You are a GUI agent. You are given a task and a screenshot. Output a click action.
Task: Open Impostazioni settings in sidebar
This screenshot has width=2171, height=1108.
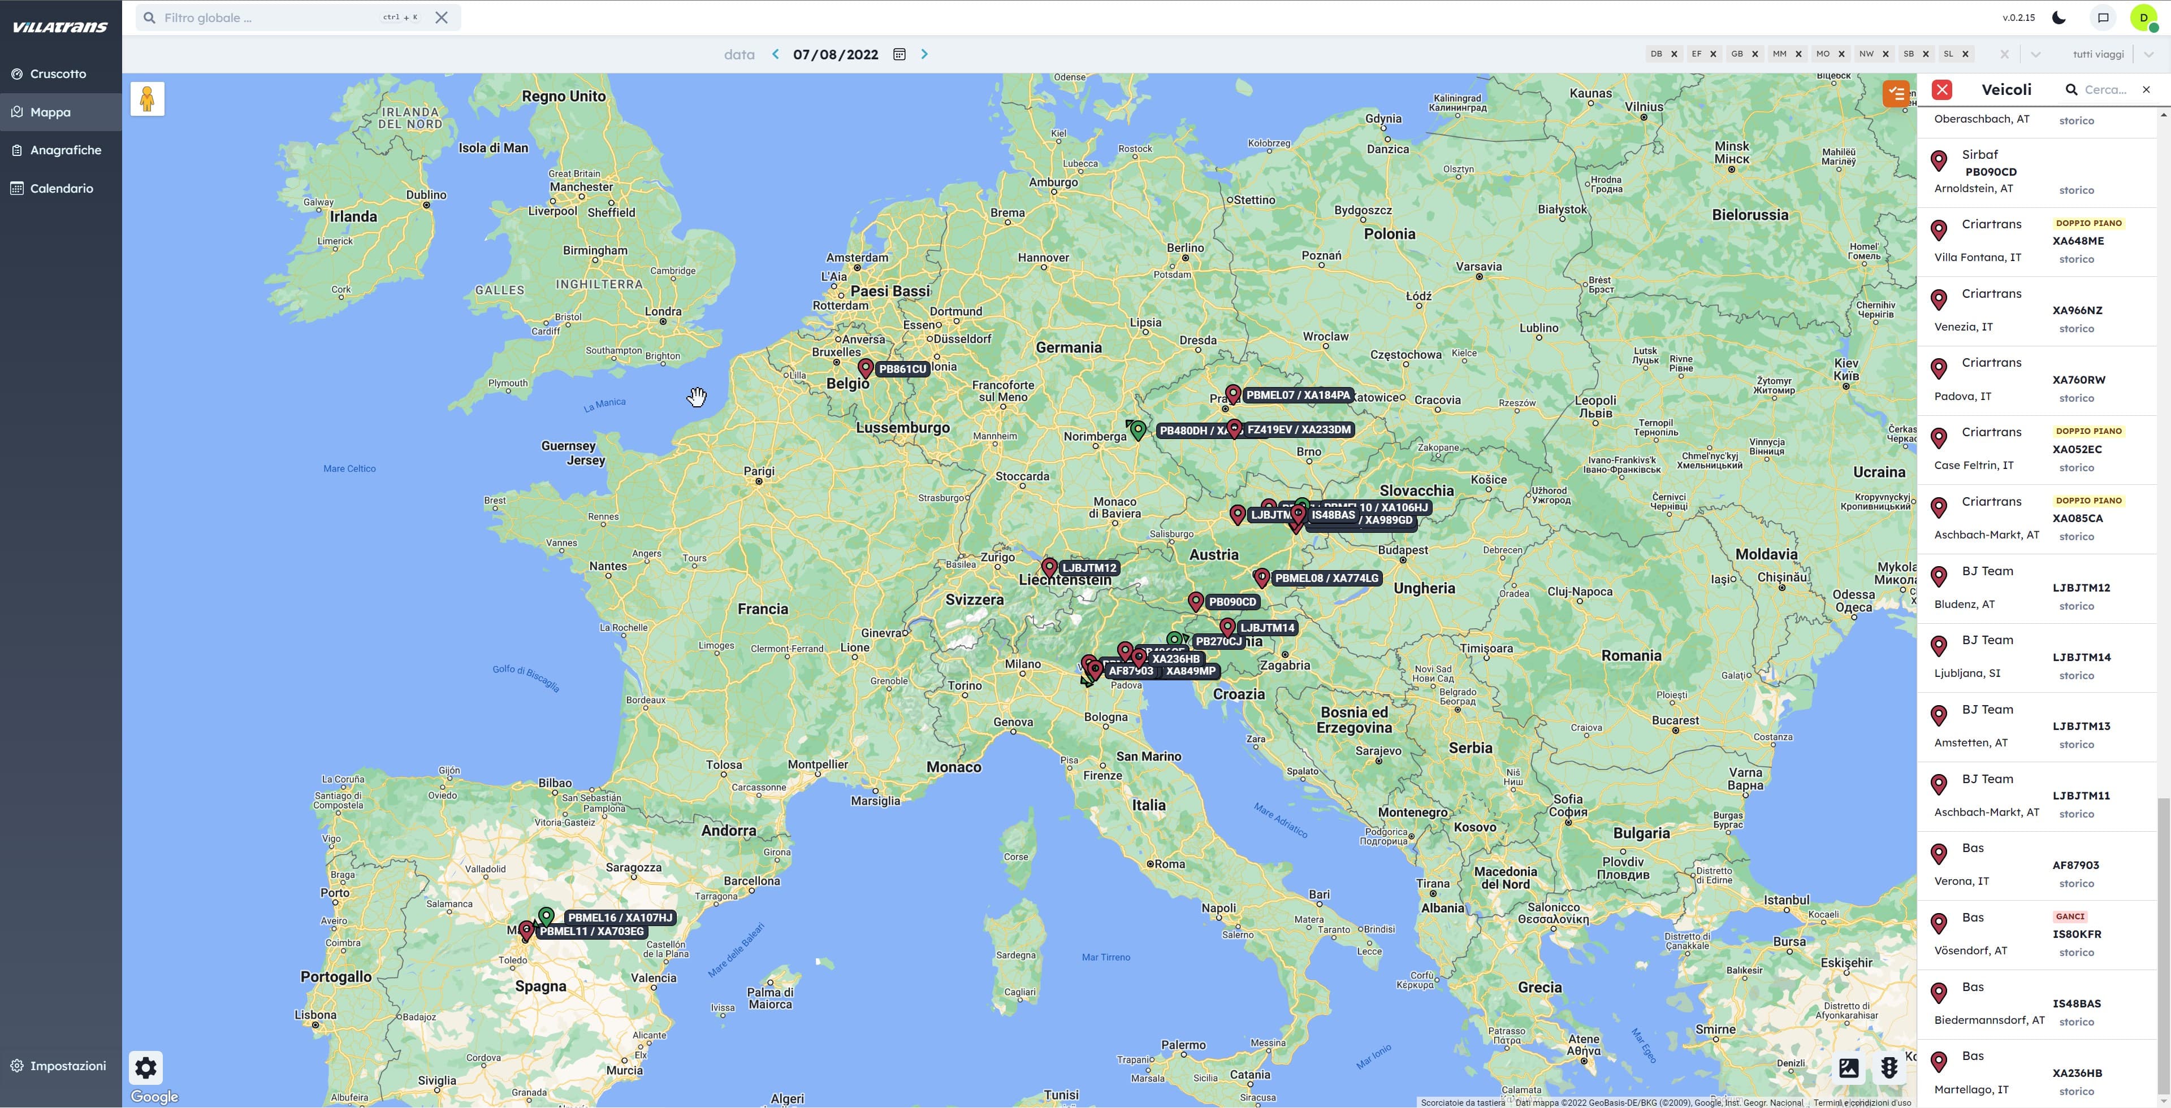click(x=60, y=1066)
